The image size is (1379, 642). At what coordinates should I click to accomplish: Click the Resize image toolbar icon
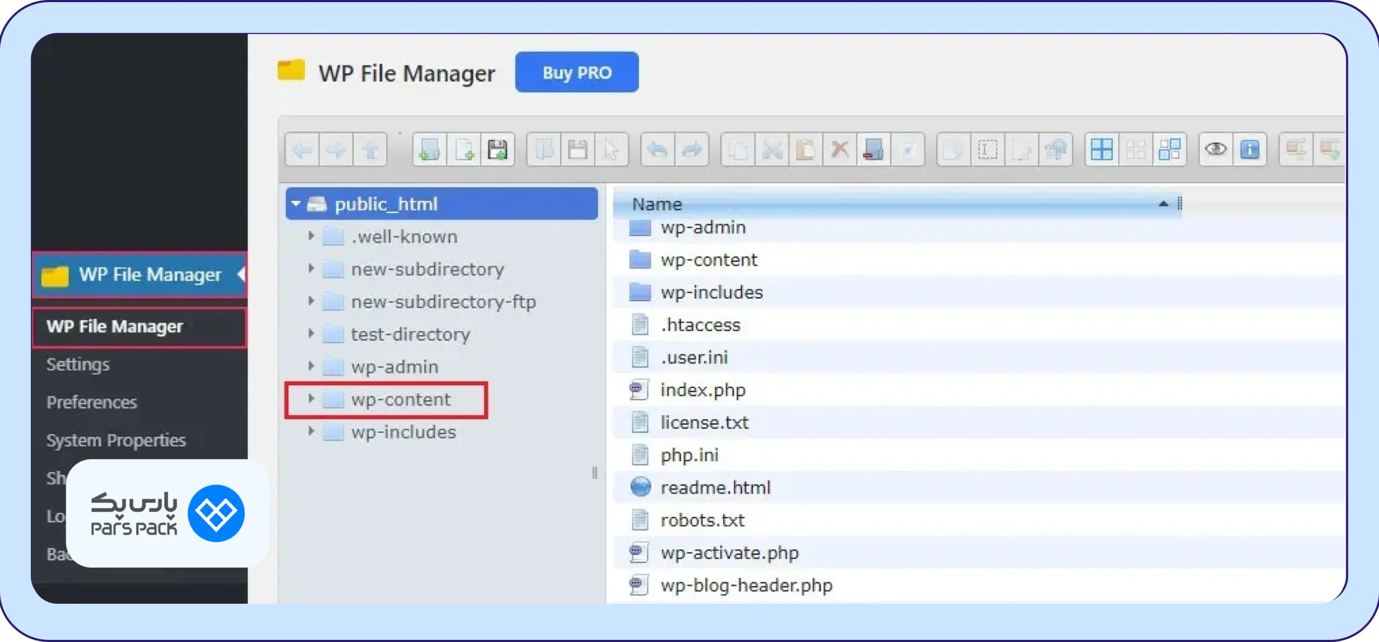click(1055, 150)
